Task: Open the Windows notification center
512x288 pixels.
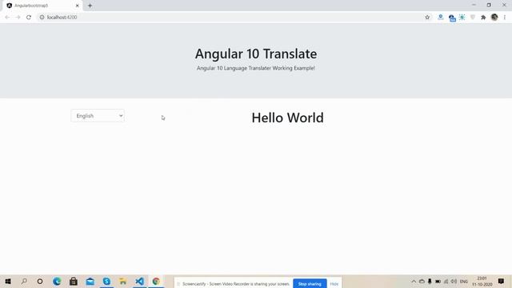Action: pos(501,281)
